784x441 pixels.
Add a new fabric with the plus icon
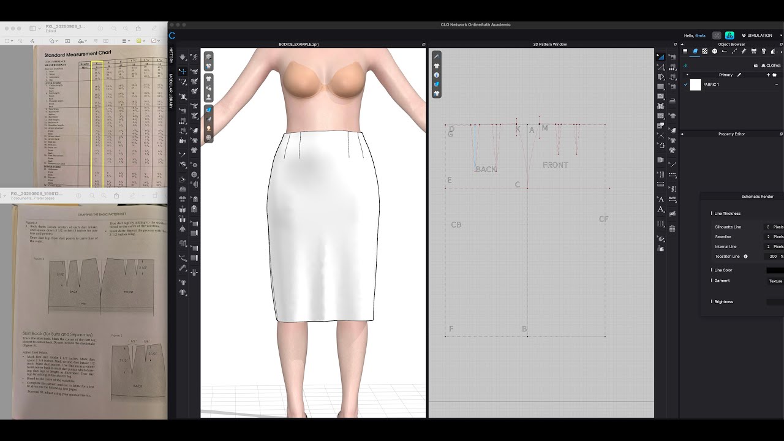pos(768,75)
